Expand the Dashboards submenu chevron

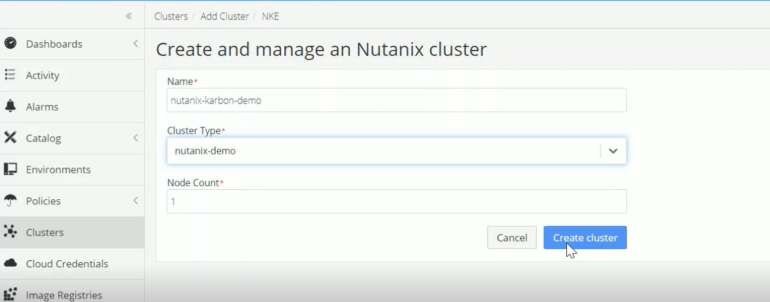pyautogui.click(x=135, y=43)
